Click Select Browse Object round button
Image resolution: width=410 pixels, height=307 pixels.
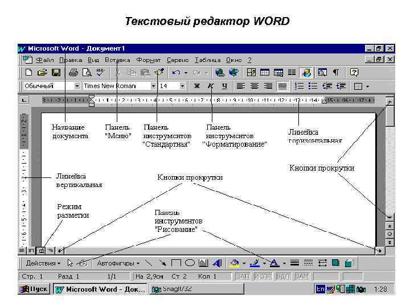(x=389, y=234)
